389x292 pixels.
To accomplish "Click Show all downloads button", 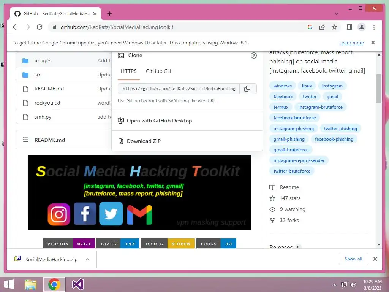I will [353, 259].
